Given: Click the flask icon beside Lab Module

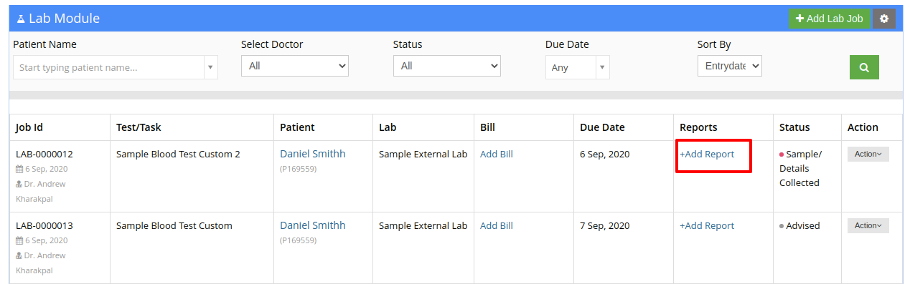Looking at the screenshot, I should pos(21,19).
